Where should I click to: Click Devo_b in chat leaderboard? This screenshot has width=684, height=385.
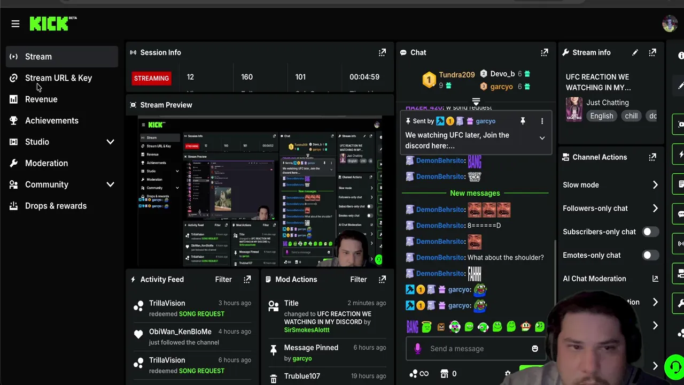click(502, 74)
